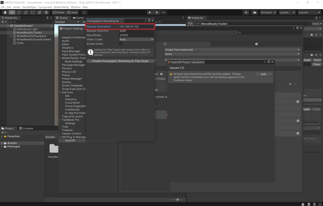Pause the editor playback
323x206 pixels.
(157, 12)
